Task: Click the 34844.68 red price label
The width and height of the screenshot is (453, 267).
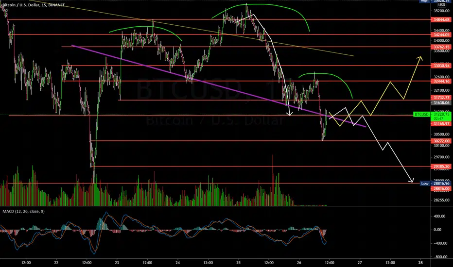Action: click(442, 19)
